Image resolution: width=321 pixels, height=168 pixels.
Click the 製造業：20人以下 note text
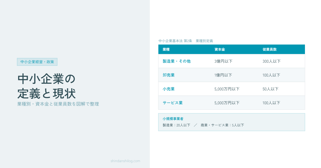tap(176, 125)
